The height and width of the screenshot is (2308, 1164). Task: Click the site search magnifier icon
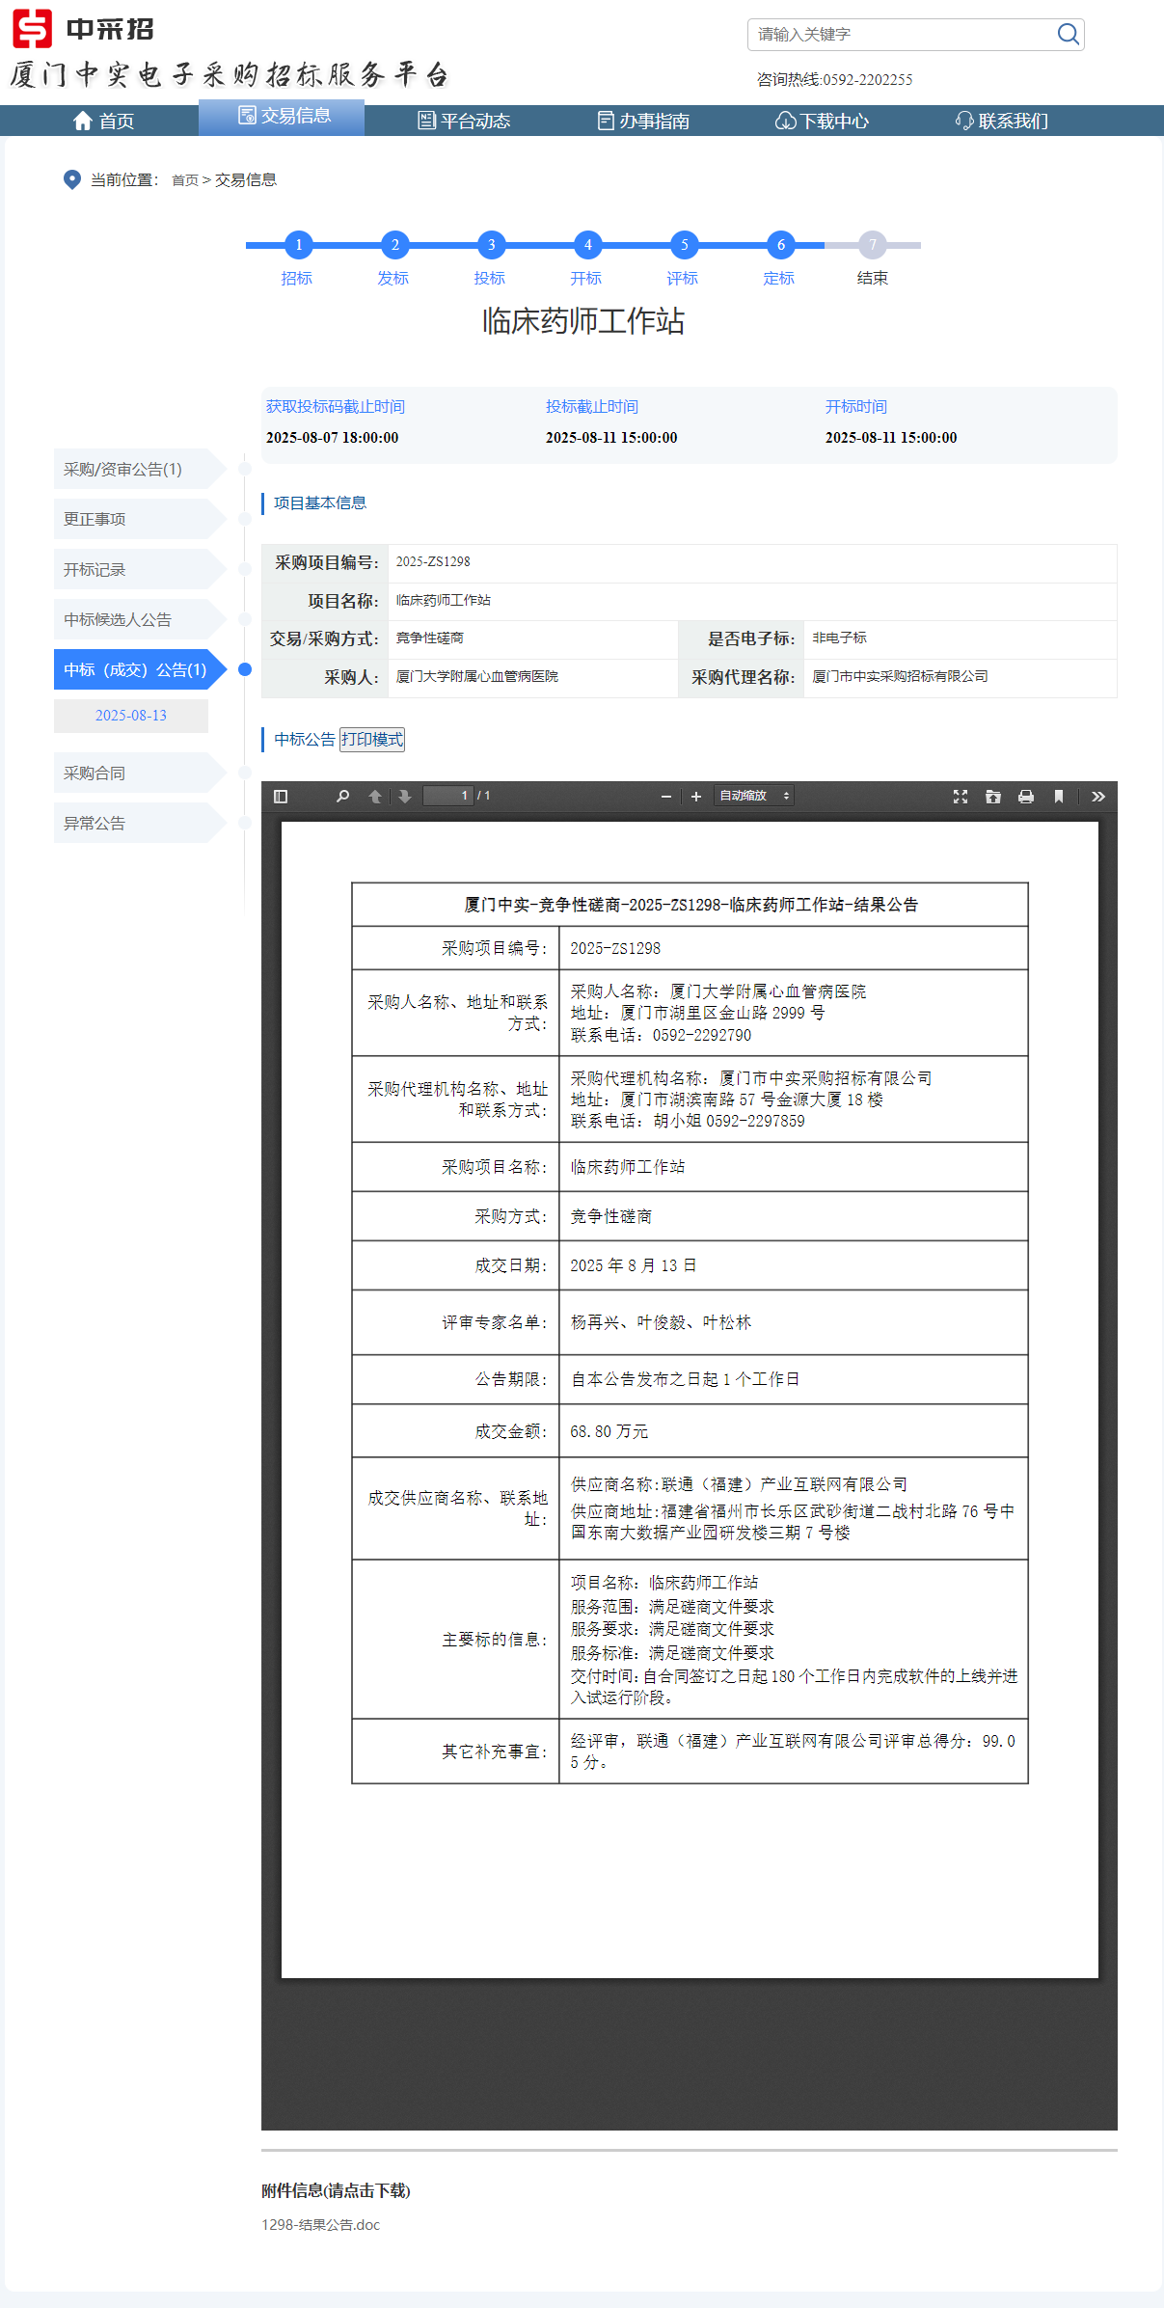[x=1068, y=35]
